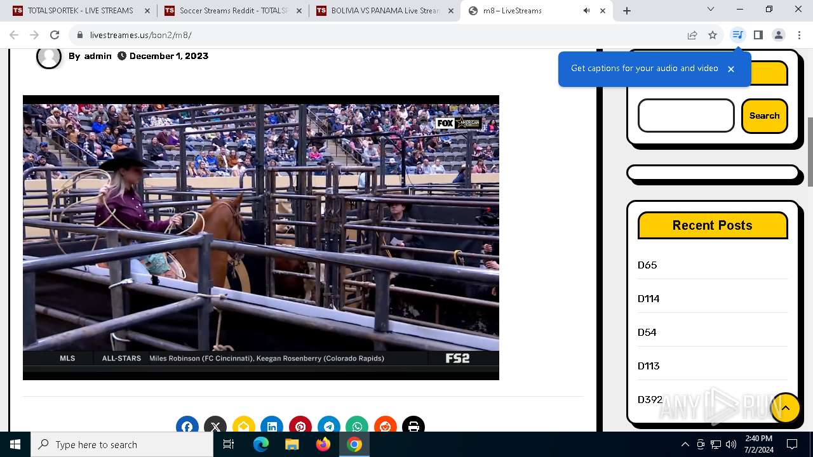Screen dimensions: 813x457
Task: Open the browser share page icon
Action: coord(692,35)
